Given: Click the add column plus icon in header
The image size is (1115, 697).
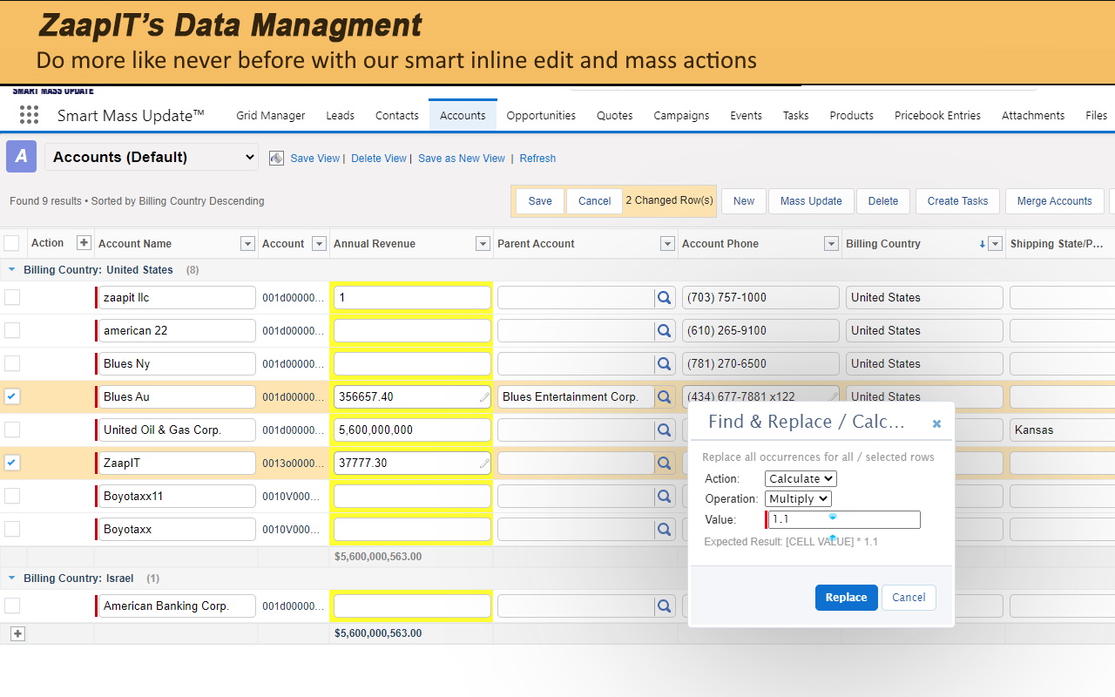Looking at the screenshot, I should point(84,243).
